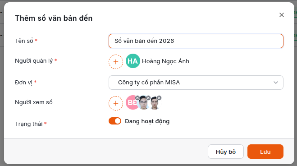The image size is (297, 166).
Task: Click the Tên sổ field label
Action: click(24, 41)
